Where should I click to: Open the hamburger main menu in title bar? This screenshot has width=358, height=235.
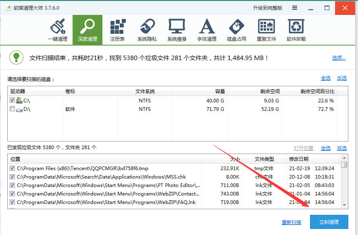(295, 8)
